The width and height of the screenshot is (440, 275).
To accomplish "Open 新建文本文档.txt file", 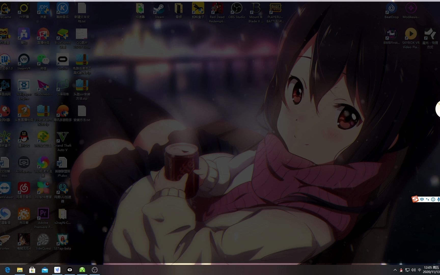I will click(x=82, y=13).
